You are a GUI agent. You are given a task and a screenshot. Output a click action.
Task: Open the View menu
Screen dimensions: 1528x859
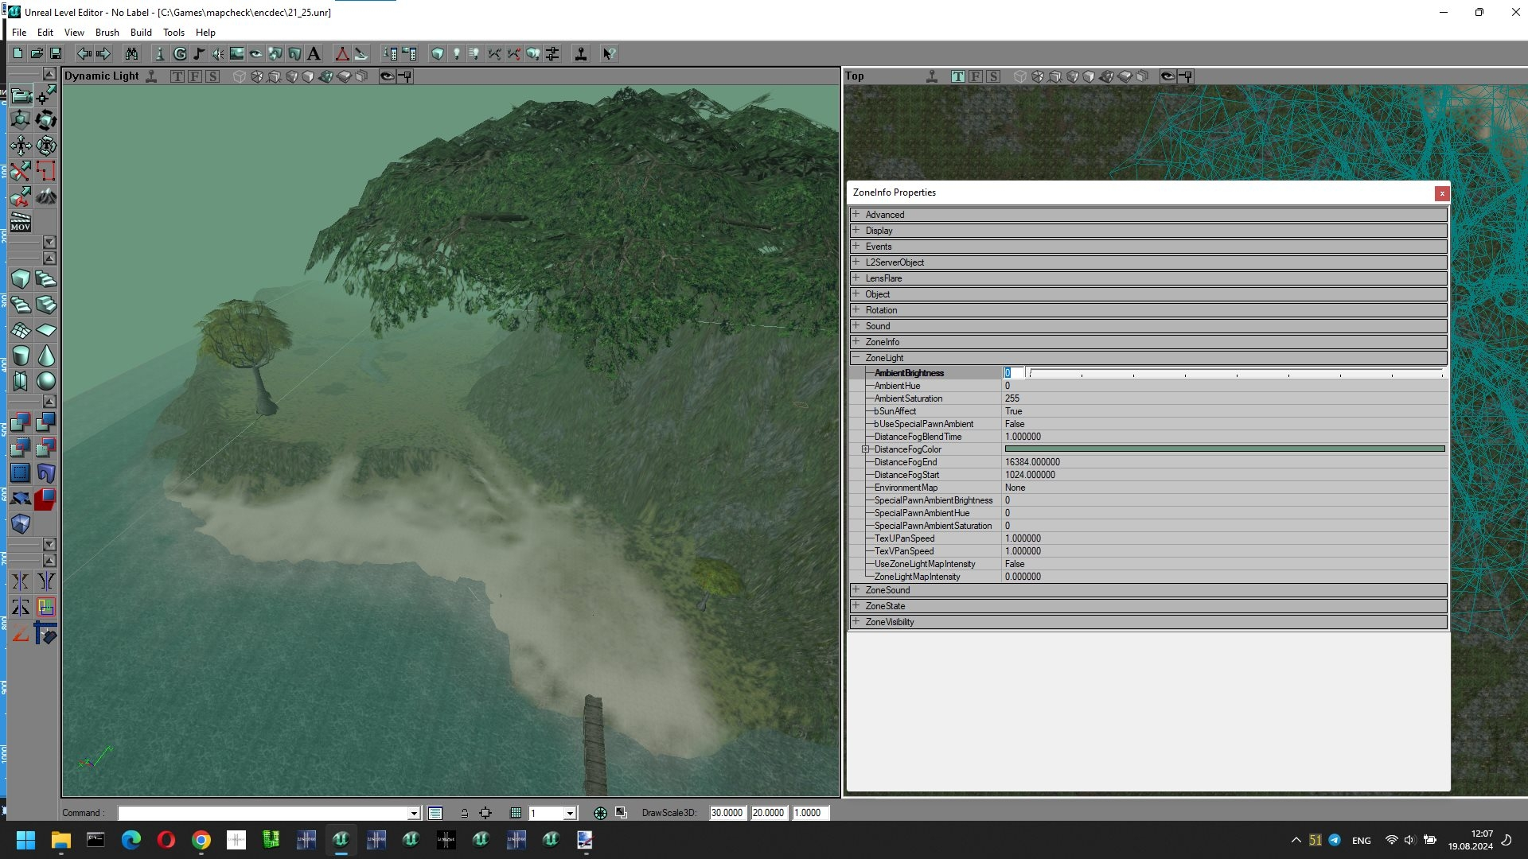click(x=74, y=33)
